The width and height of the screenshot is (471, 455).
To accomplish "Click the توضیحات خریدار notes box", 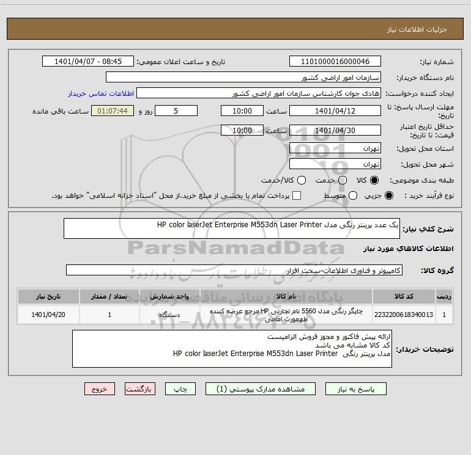I will (x=232, y=349).
